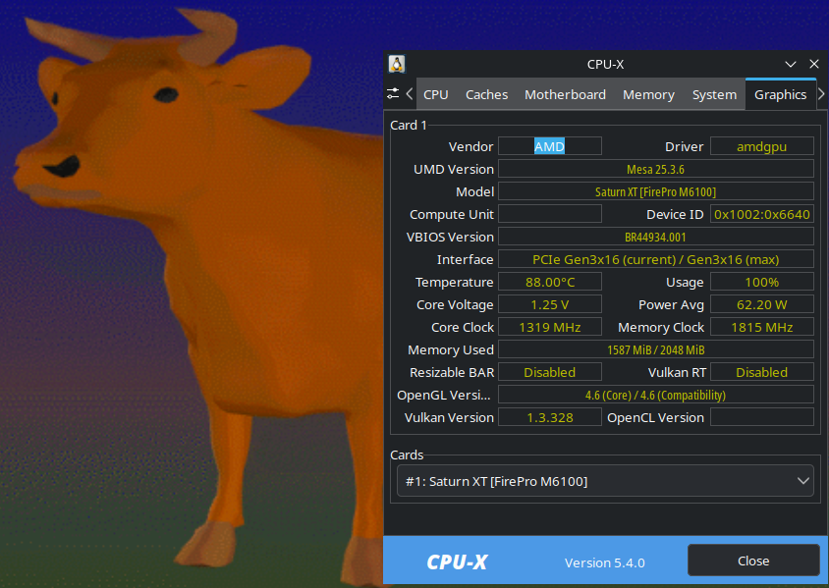
Task: Switch to the System tab
Action: coord(714,94)
